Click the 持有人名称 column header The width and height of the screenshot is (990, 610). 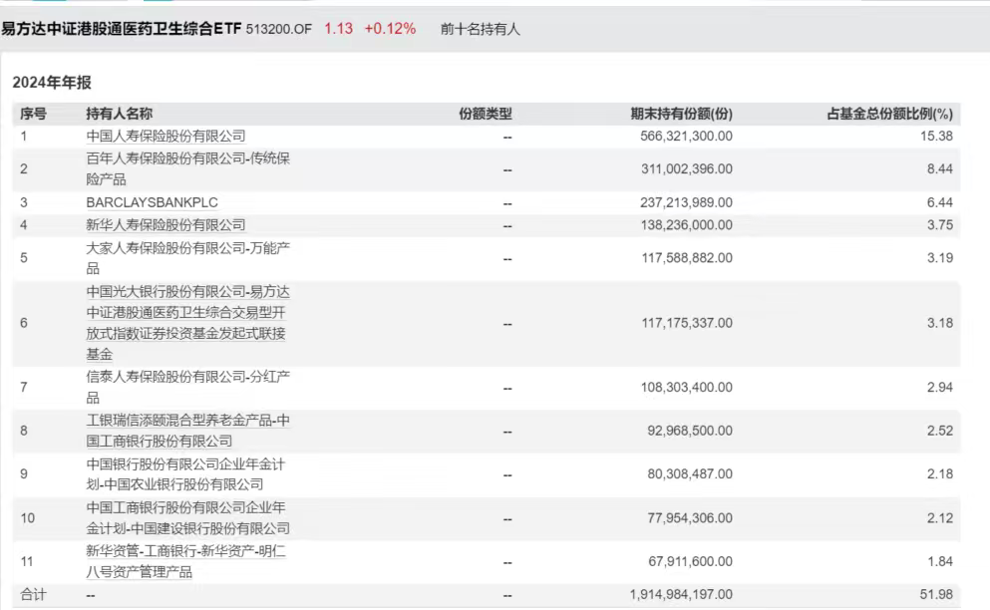[120, 114]
